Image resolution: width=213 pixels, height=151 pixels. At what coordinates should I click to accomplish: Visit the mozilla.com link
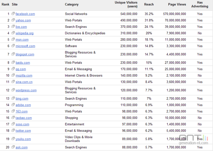[24, 75]
